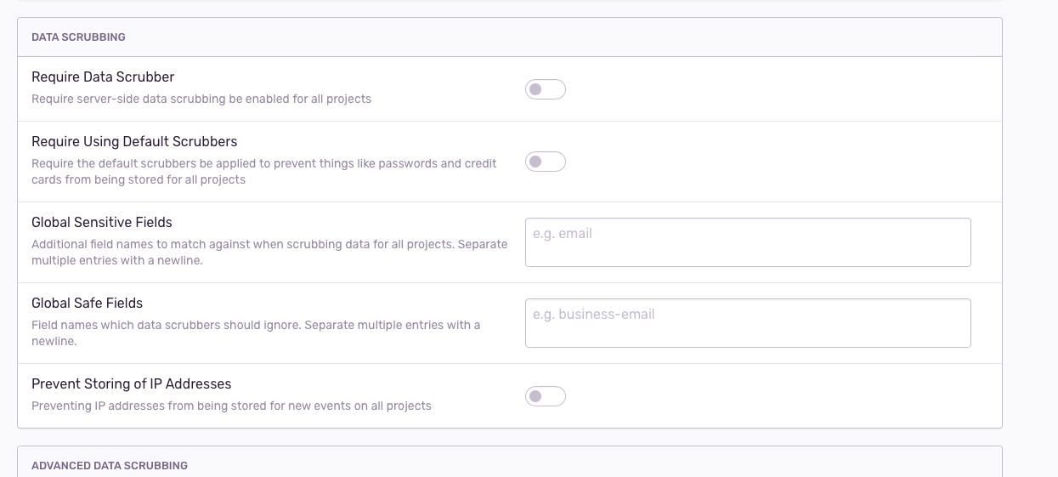Click the ADVANCED DATA SCRUBBING section header
The image size is (1058, 477).
click(x=110, y=466)
